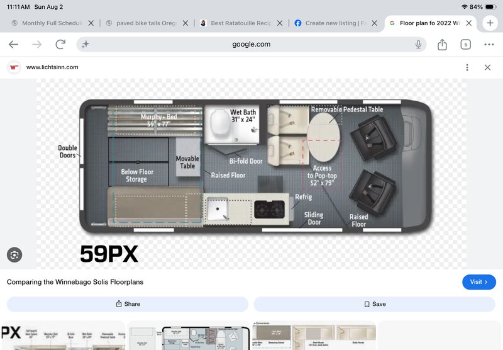Close the Floor plan tab
503x350 pixels.
tap(468, 23)
